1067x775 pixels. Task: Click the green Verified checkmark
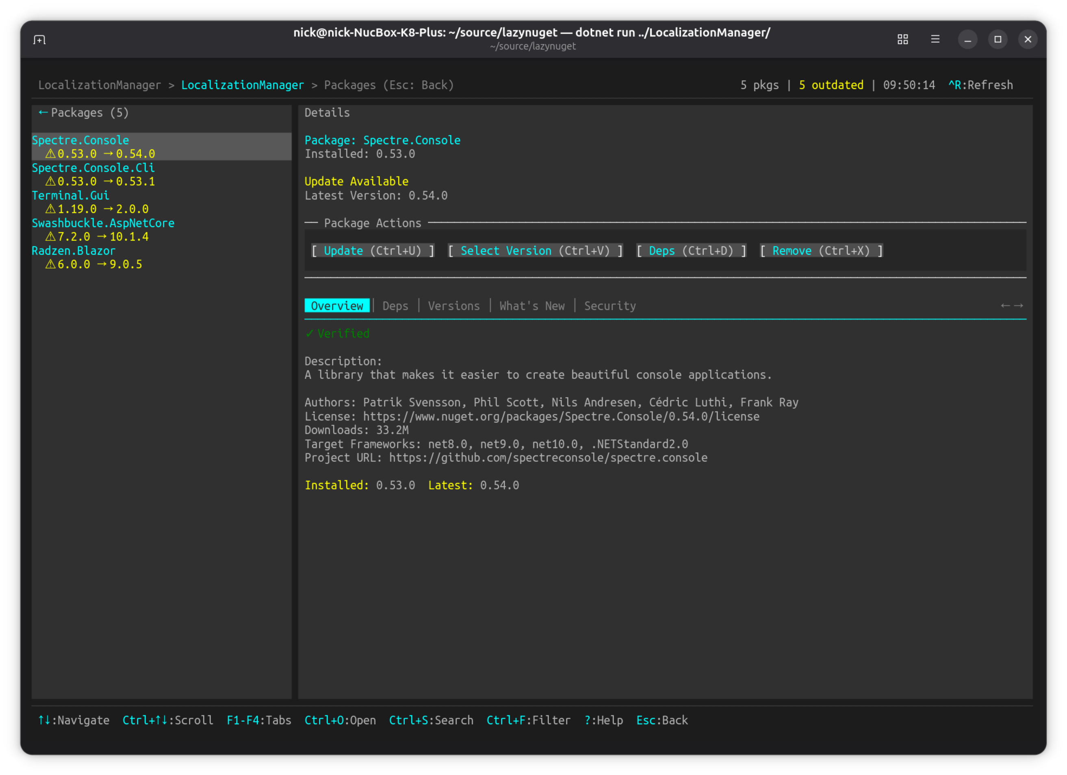click(x=310, y=333)
